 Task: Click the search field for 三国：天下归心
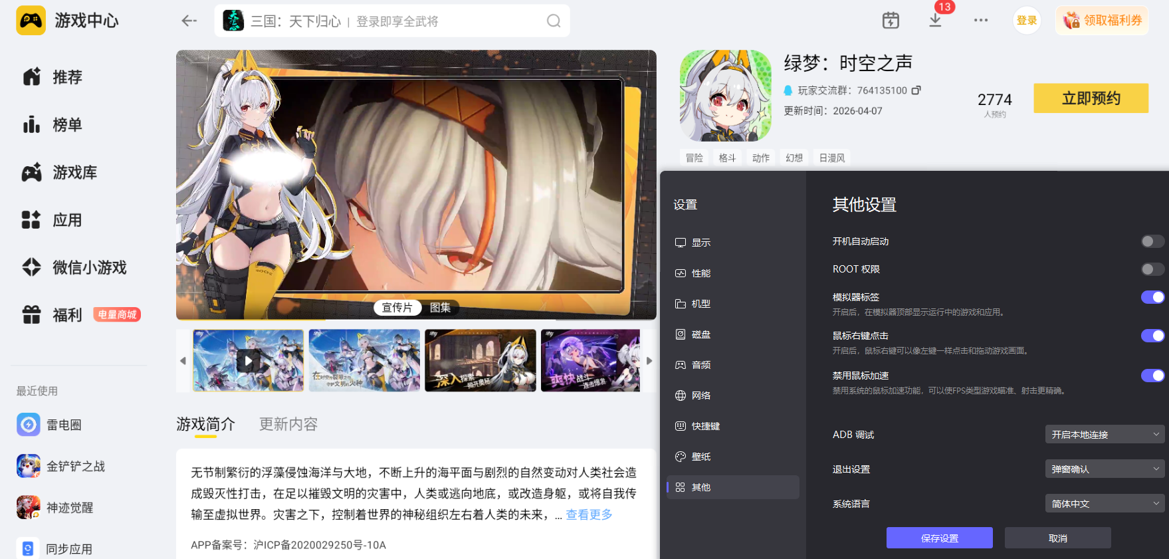(x=392, y=21)
